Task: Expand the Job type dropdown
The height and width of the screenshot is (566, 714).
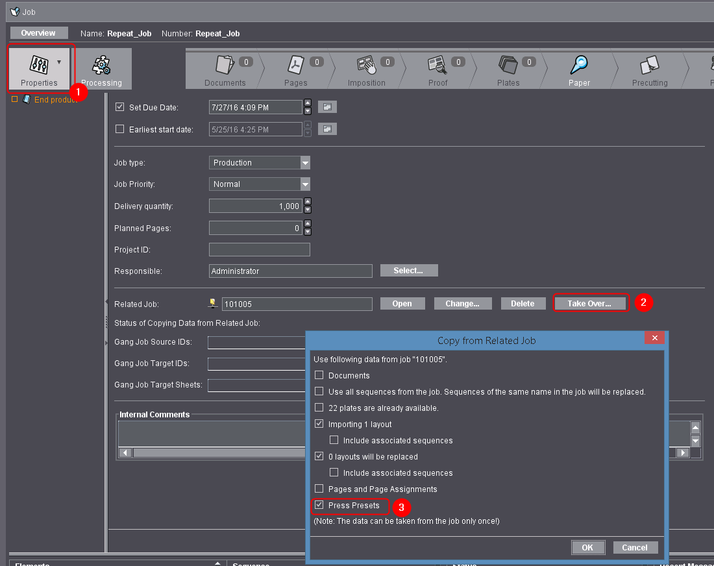Action: tap(305, 163)
